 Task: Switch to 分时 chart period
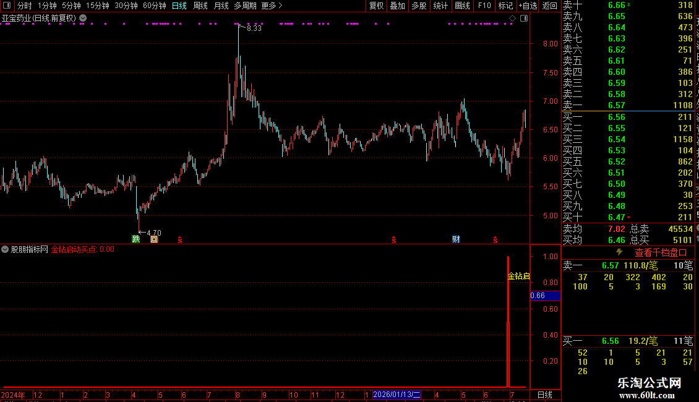[25, 6]
